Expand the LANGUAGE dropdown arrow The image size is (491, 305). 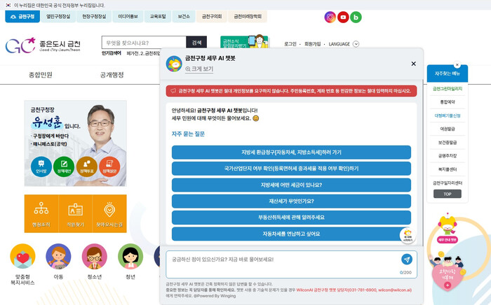(356, 44)
